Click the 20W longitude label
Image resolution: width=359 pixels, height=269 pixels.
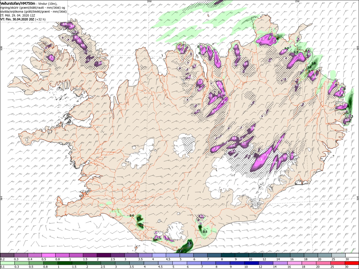click(x=149, y=1)
